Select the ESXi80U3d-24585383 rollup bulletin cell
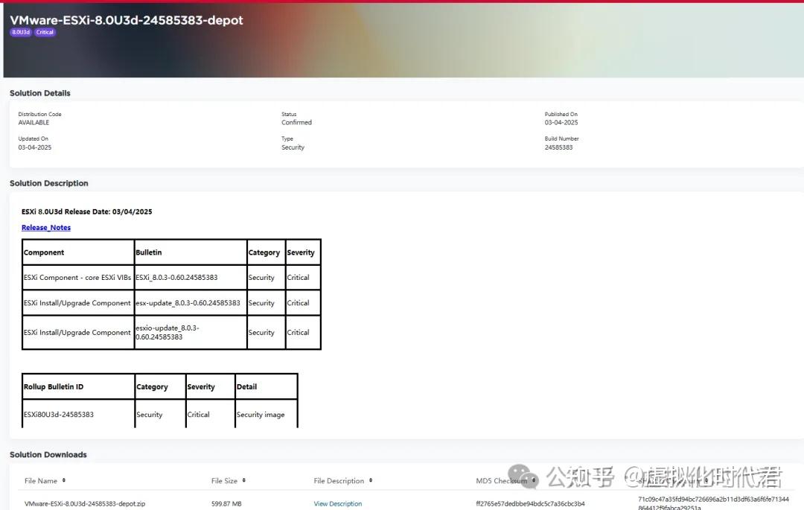The image size is (804, 510). coord(78,414)
